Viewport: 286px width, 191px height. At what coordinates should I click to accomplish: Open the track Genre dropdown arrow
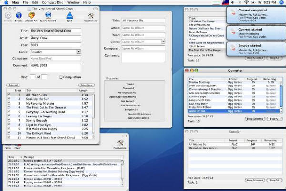tap(163, 42)
